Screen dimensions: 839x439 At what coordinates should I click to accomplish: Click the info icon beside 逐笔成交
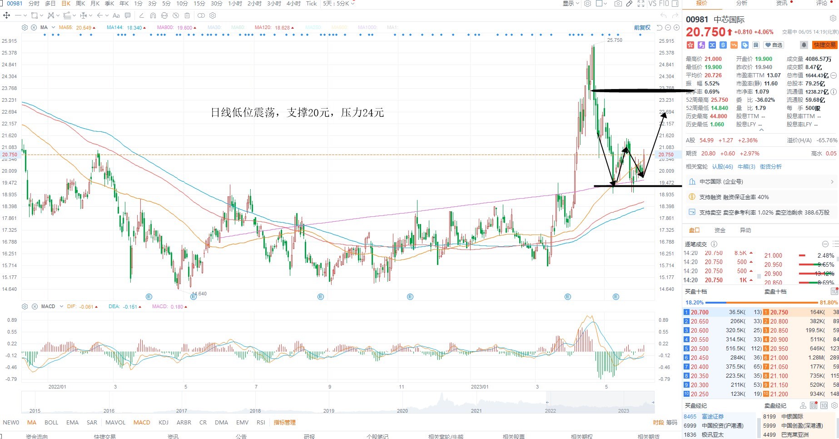point(714,244)
